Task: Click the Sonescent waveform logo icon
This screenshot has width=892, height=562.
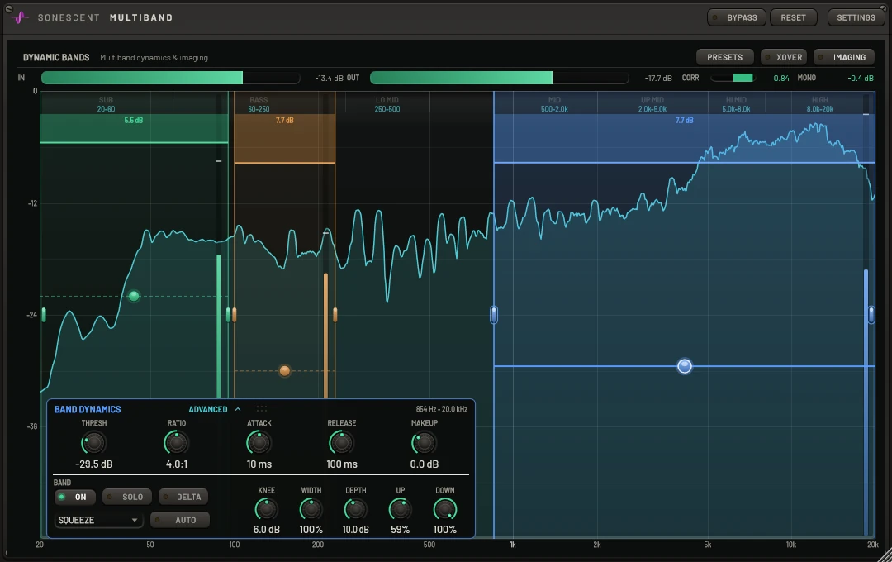Action: 21,17
